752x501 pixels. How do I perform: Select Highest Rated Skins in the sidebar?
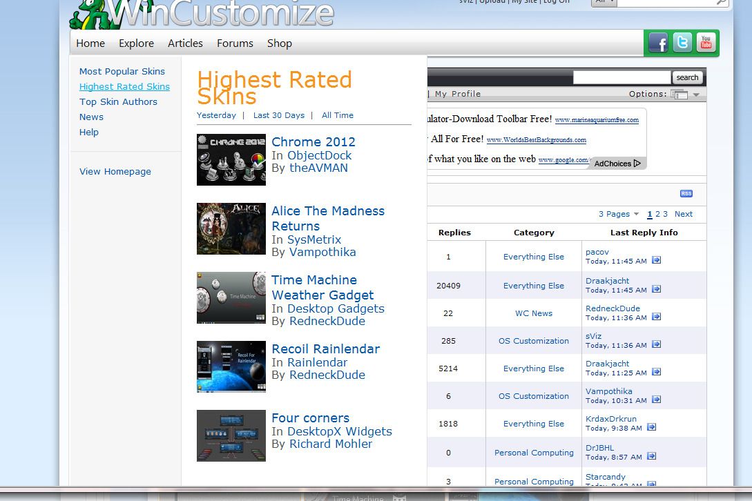coord(124,87)
